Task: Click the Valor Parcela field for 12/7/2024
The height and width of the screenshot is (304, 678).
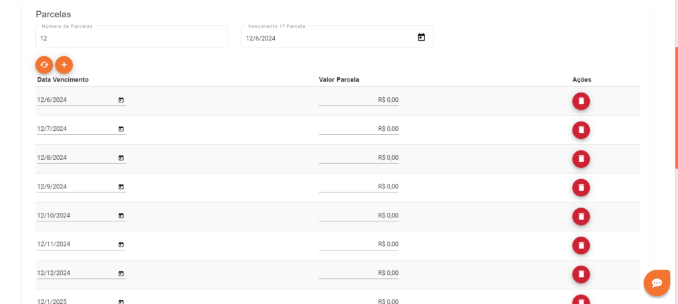Action: [359, 129]
